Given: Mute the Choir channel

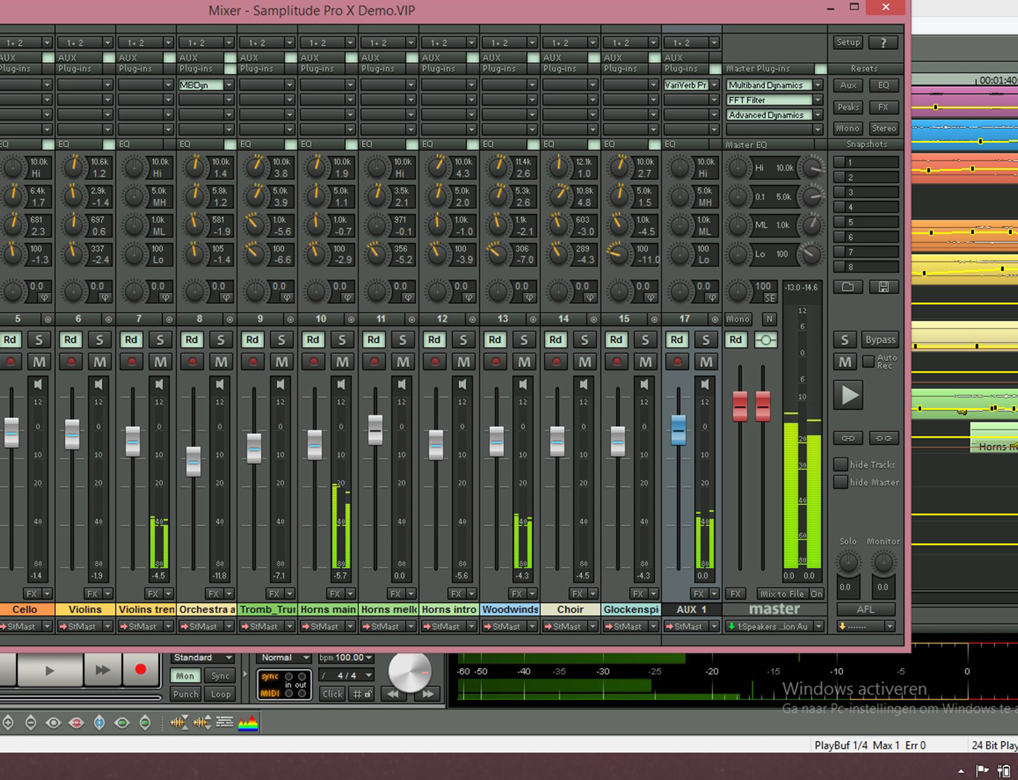Looking at the screenshot, I should pos(584,362).
